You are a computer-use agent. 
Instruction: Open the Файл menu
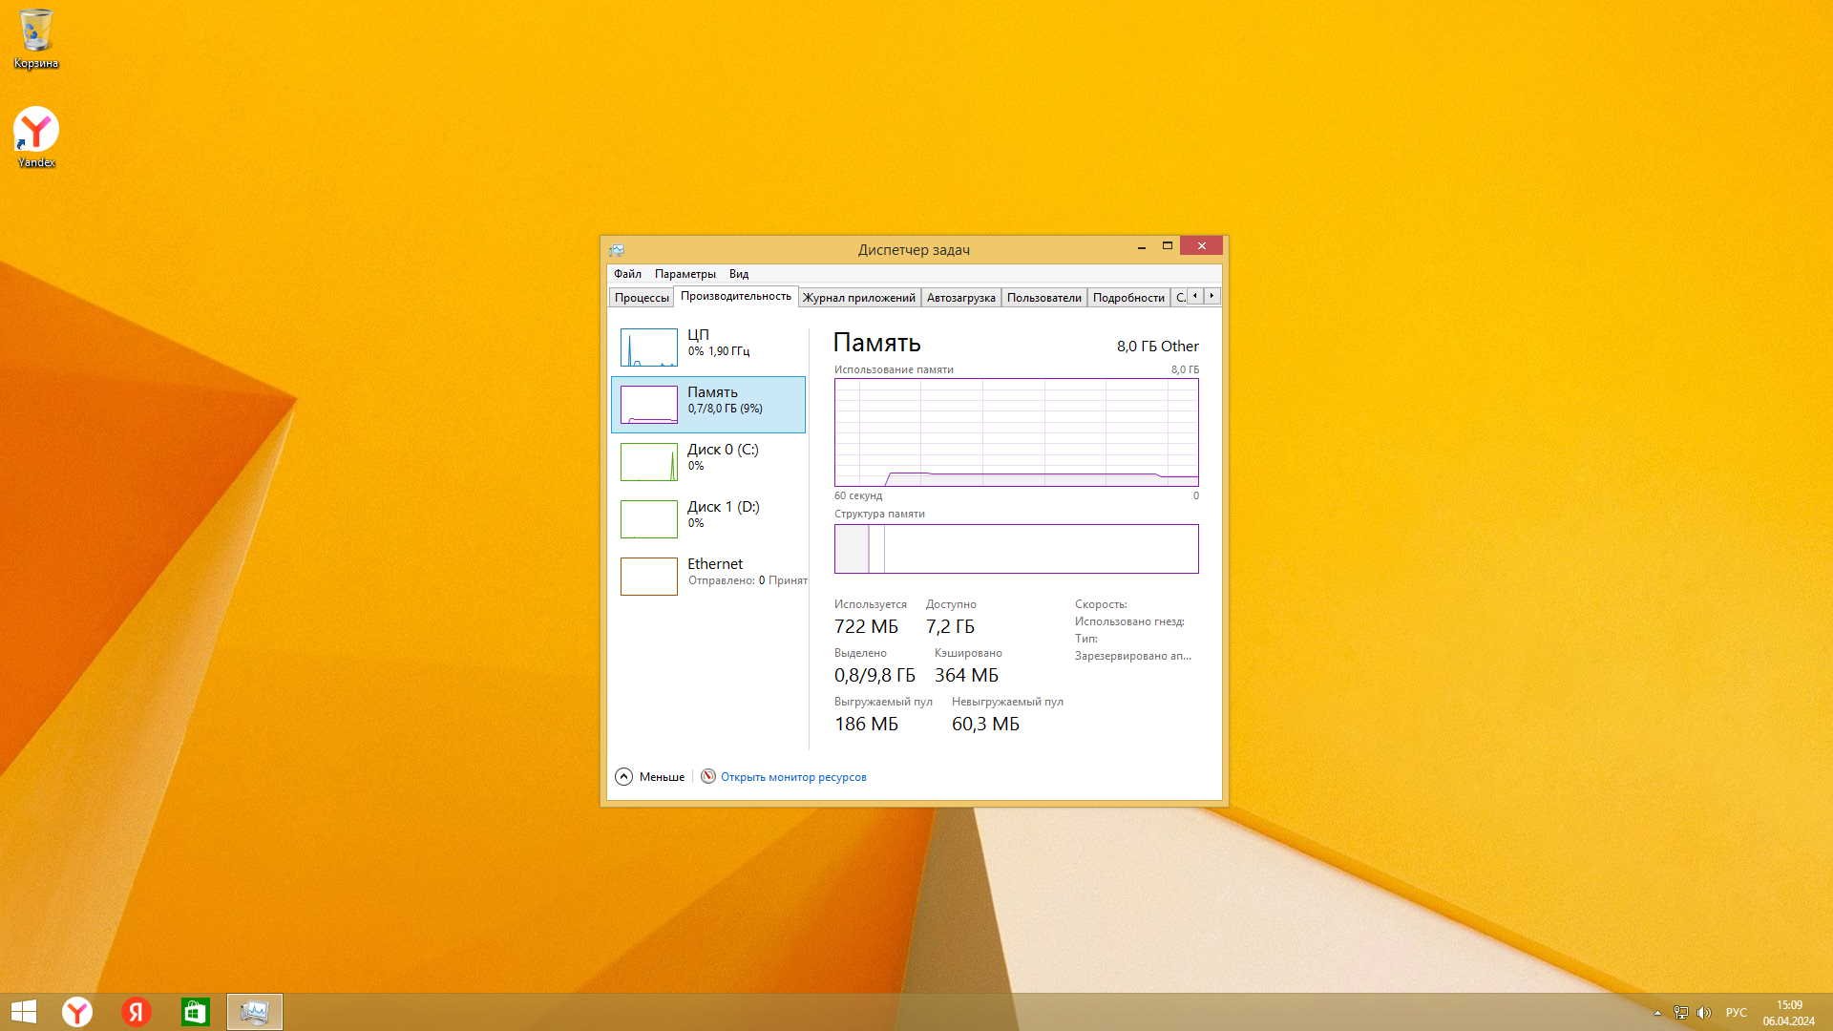coord(627,274)
